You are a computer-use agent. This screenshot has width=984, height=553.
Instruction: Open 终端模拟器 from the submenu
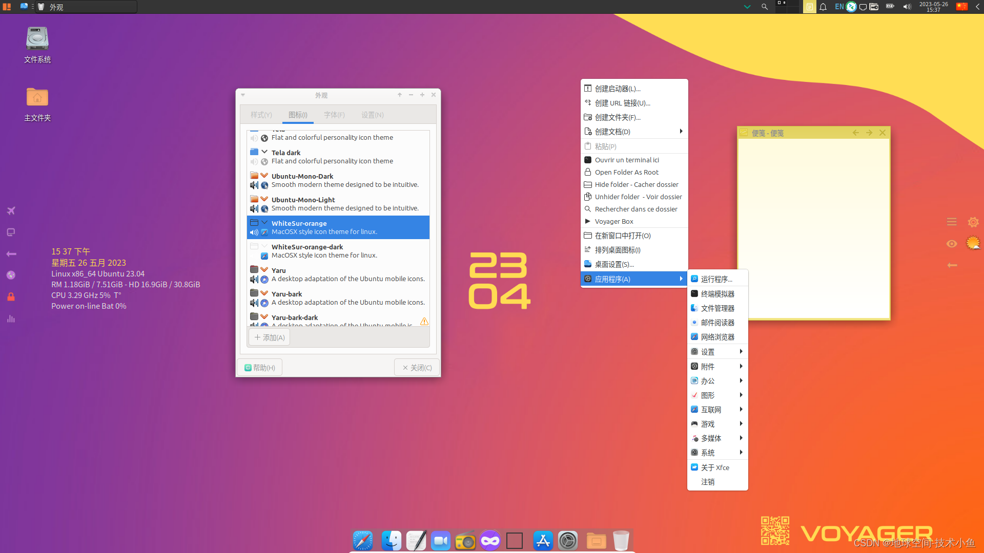(x=717, y=294)
